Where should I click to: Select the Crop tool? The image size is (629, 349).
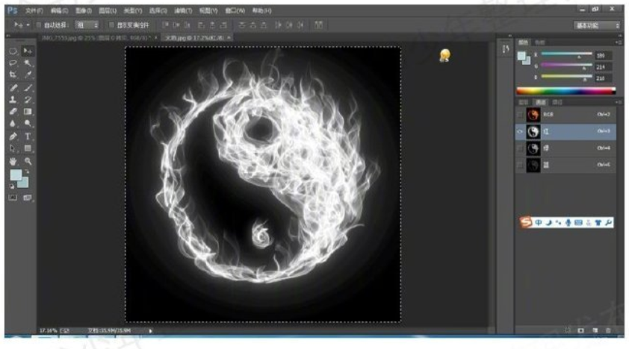tap(13, 75)
